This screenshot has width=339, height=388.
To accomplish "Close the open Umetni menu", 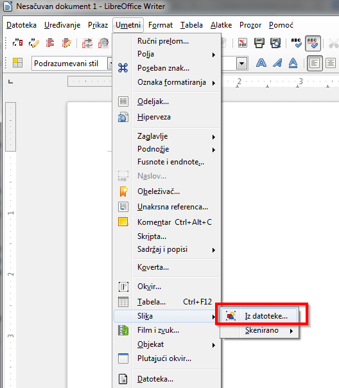I will 128,25.
